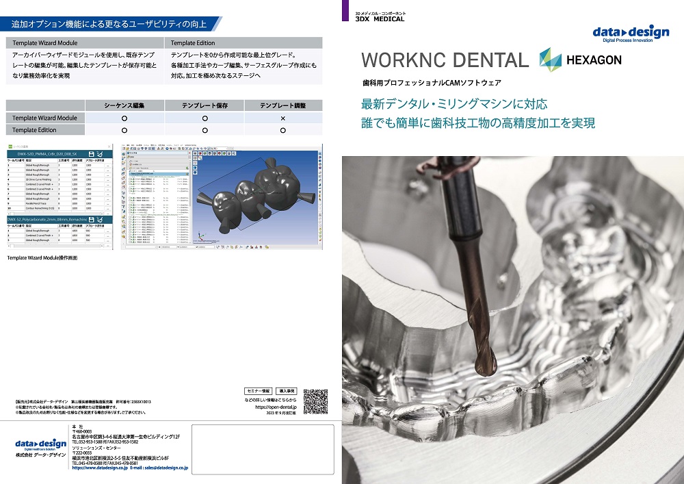Click the save icon in the WORKNC main toolbar
684x484 pixels.
point(135,148)
